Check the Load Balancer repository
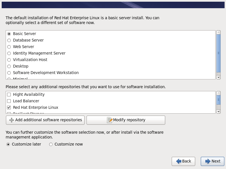Image resolution: width=226 pixels, height=169 pixels. [9, 101]
